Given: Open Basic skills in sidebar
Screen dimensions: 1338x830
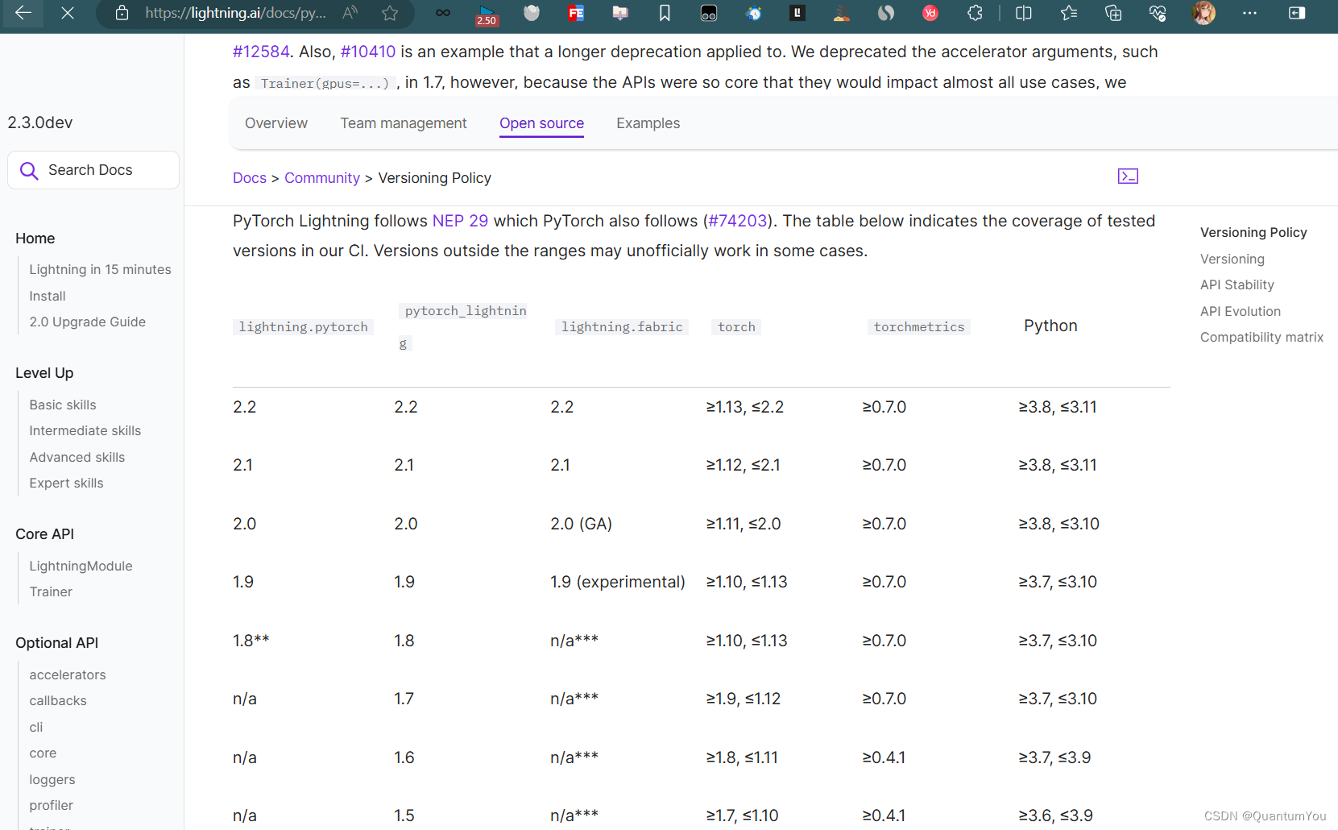Looking at the screenshot, I should [x=63, y=405].
